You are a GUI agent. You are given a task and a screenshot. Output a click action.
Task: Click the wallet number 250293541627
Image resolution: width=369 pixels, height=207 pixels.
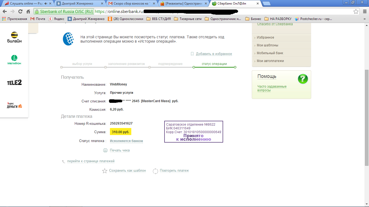point(121,123)
